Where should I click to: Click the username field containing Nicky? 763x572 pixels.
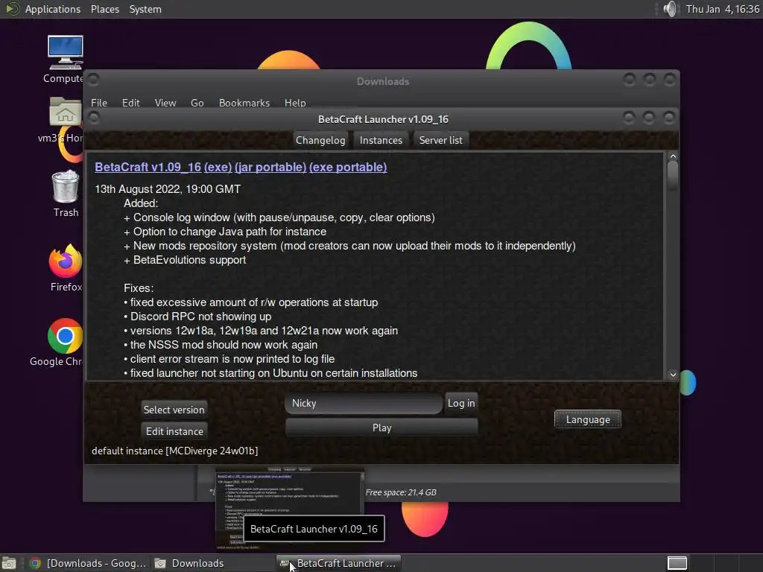(364, 403)
